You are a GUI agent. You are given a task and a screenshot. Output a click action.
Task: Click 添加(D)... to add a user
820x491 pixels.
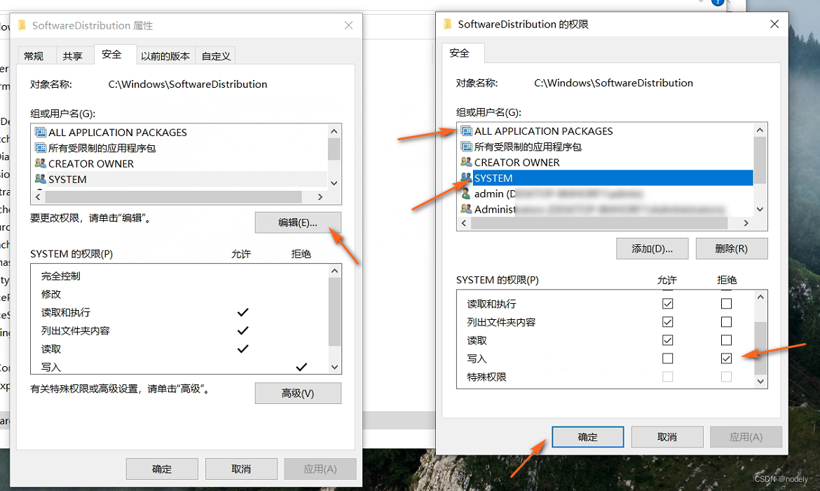tap(652, 248)
